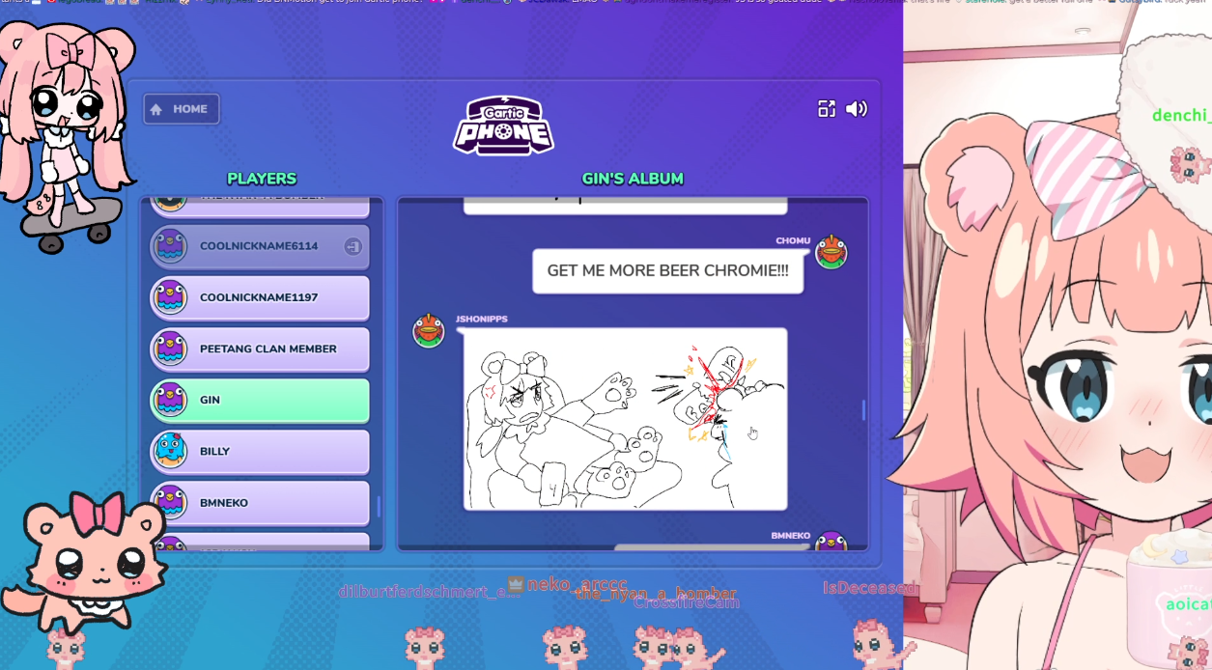The width and height of the screenshot is (1212, 670).
Task: Click the players list scrollbar handle
Action: pyautogui.click(x=379, y=506)
